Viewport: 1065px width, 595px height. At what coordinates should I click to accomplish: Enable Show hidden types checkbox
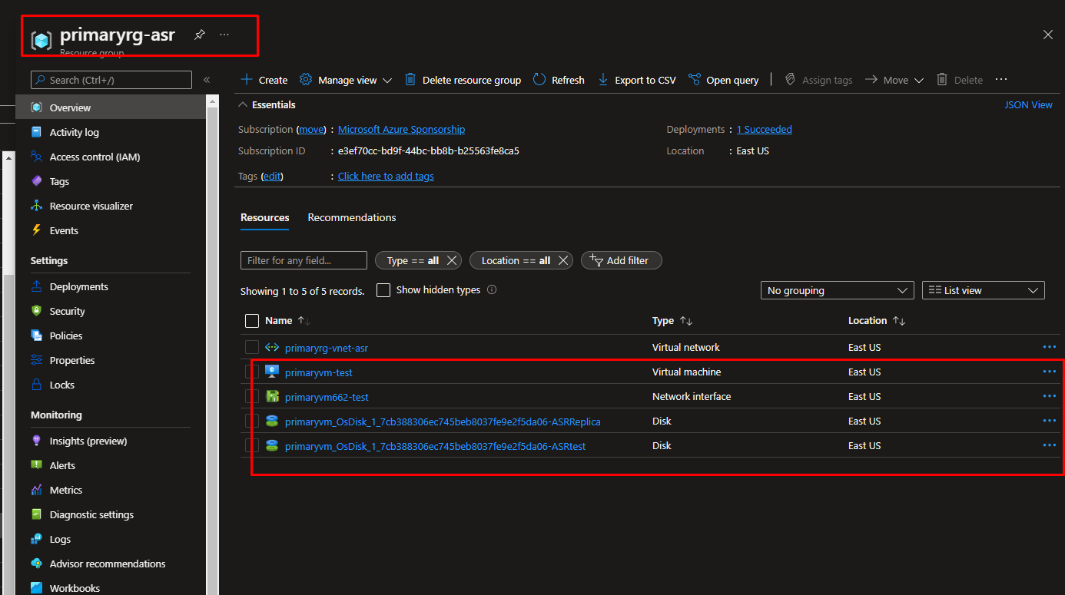[x=383, y=290]
